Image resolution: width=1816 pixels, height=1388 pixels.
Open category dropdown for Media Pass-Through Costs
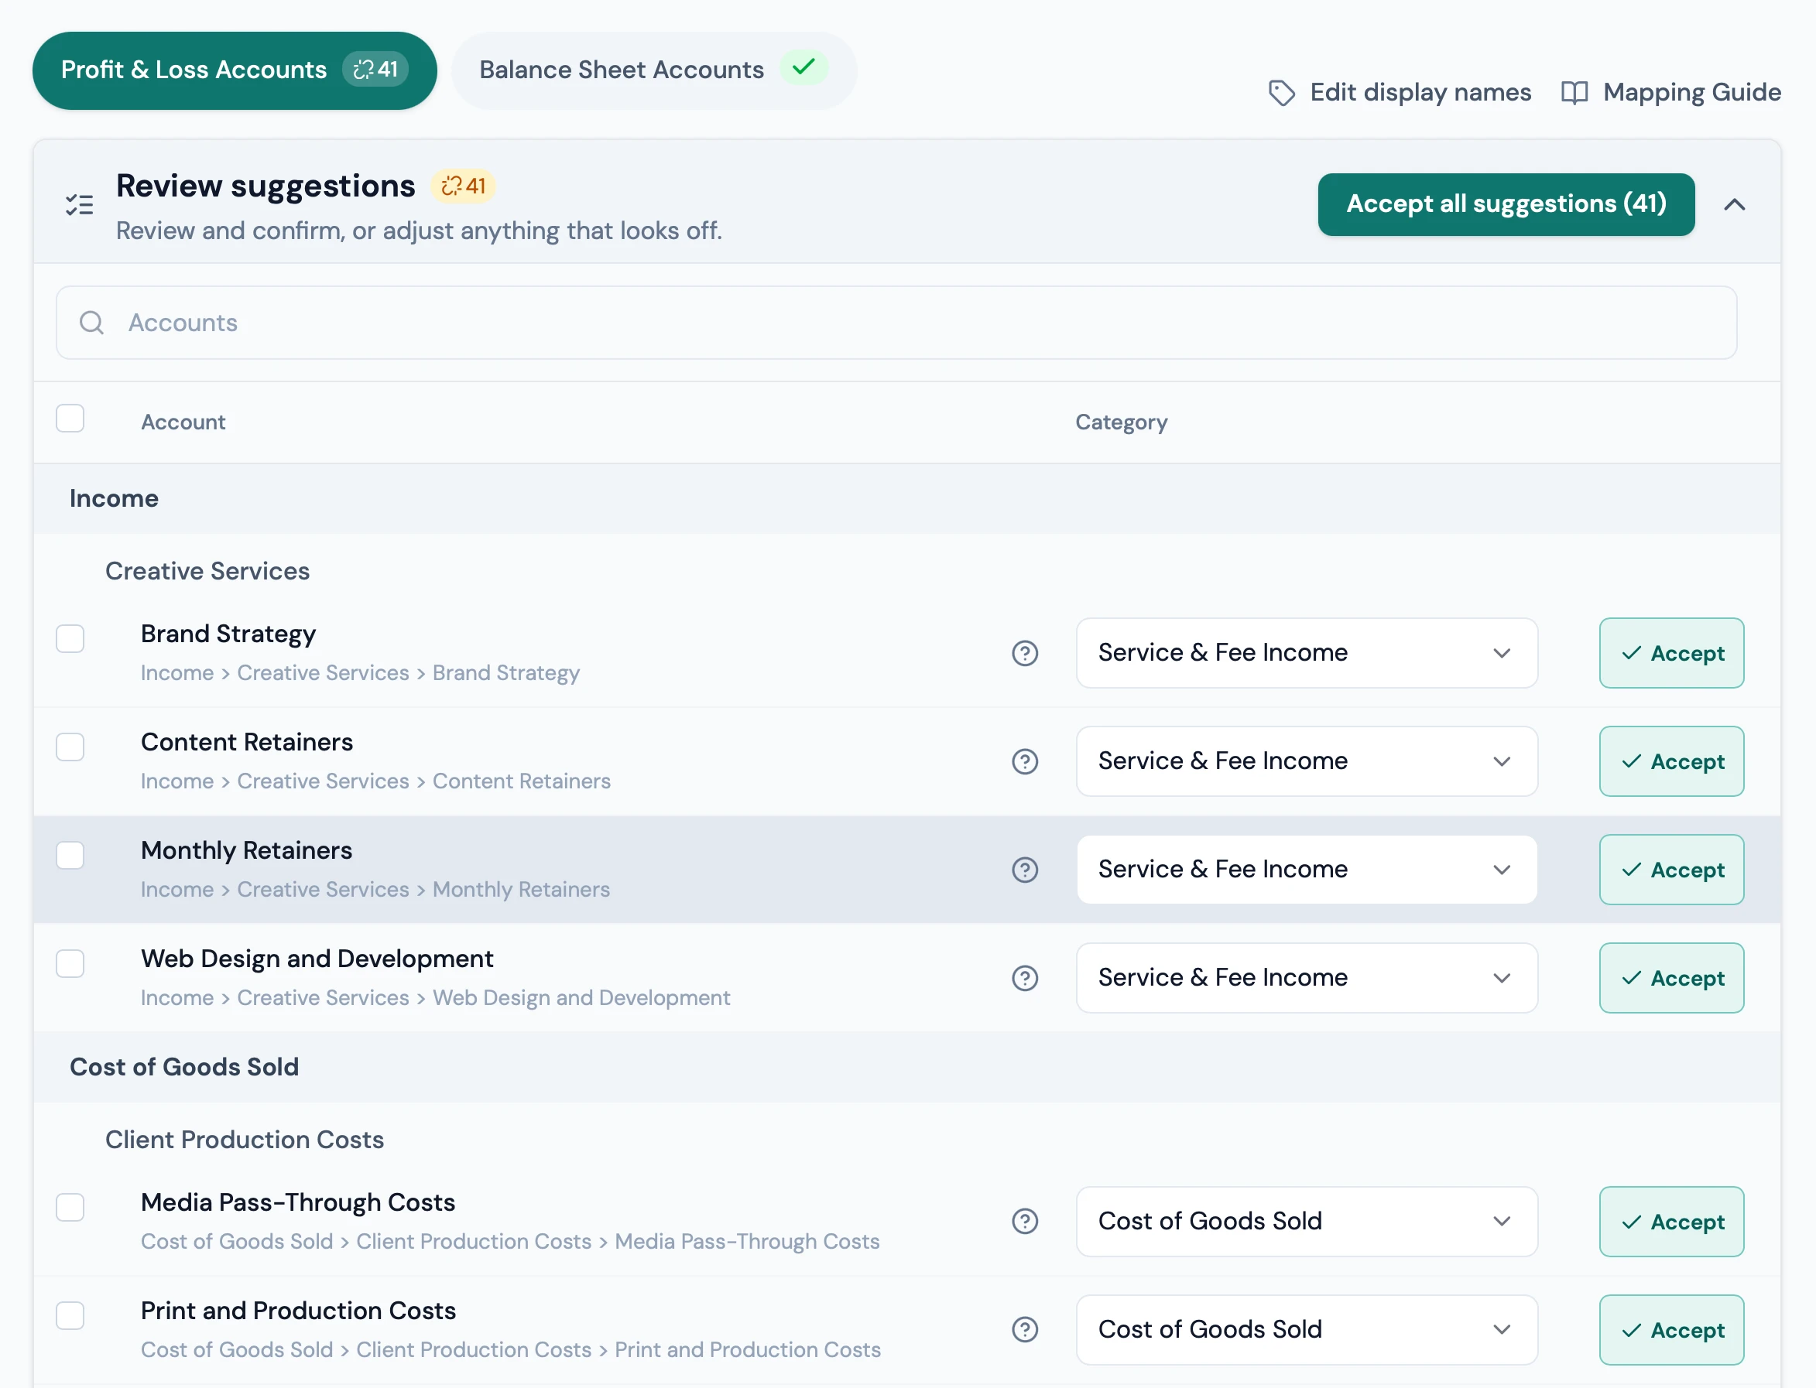[x=1306, y=1221]
